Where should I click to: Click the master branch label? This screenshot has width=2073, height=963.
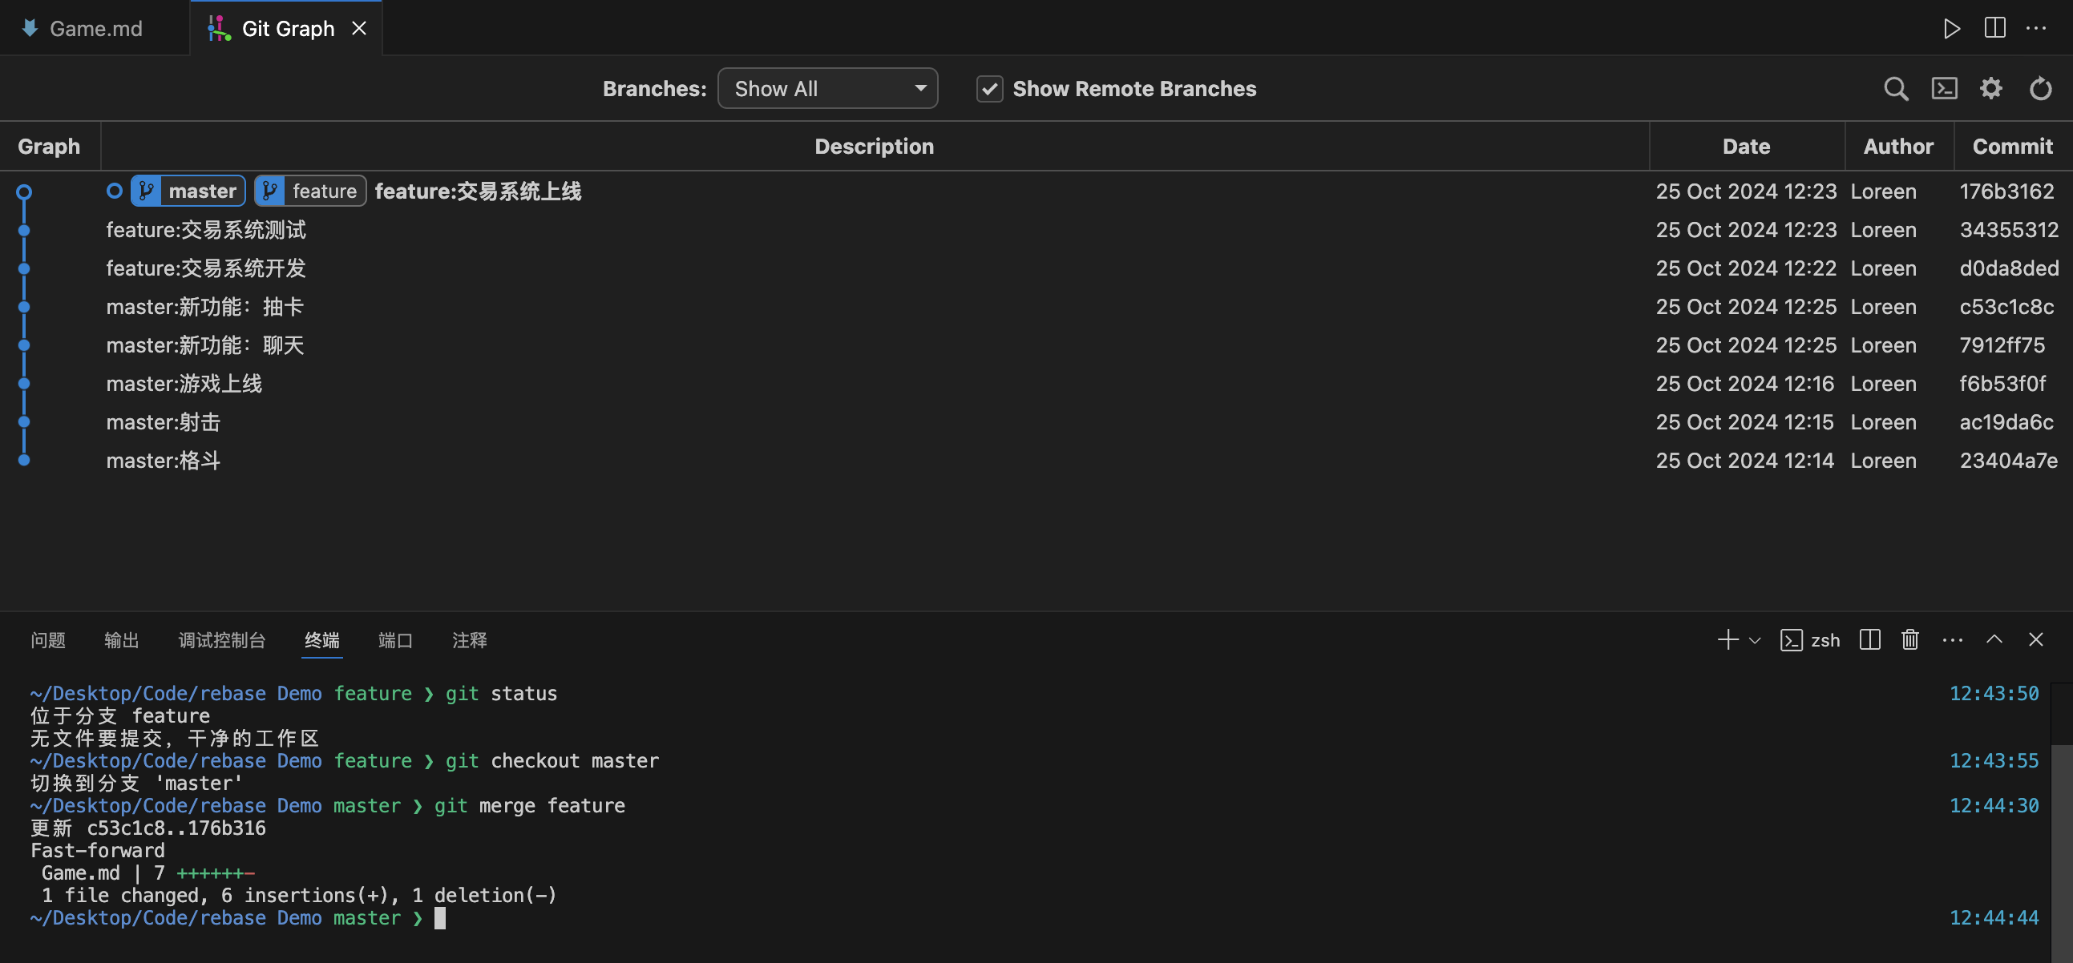tap(188, 191)
